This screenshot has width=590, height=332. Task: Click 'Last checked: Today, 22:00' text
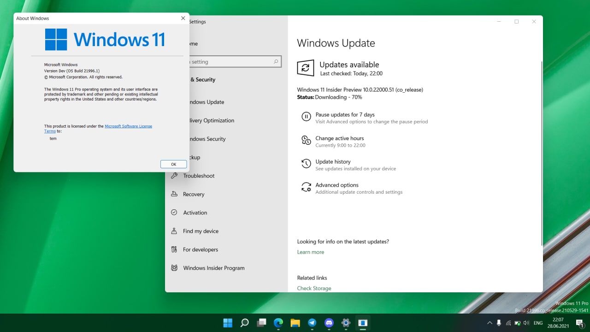tap(351, 73)
